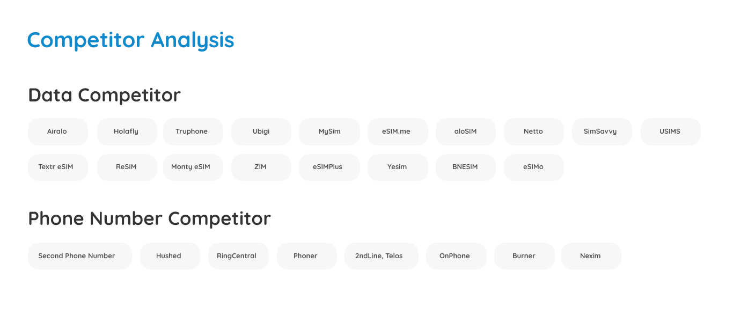Select the 2ndLine, Telos tag

tap(379, 256)
